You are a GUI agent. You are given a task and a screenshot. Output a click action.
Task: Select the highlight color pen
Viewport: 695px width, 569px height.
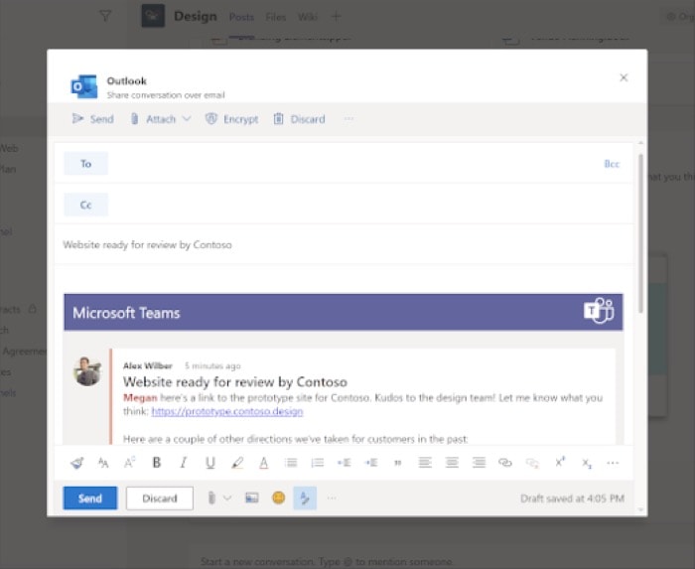tap(237, 463)
